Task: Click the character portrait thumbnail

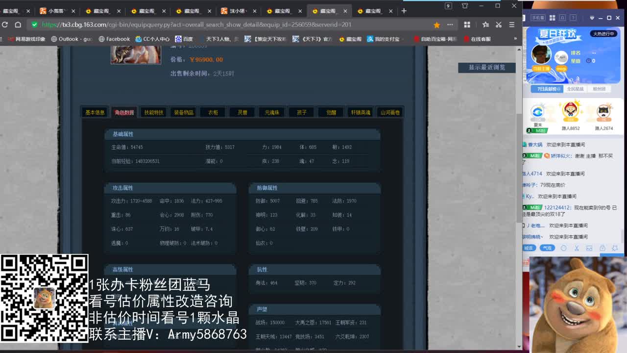Action: tap(136, 54)
